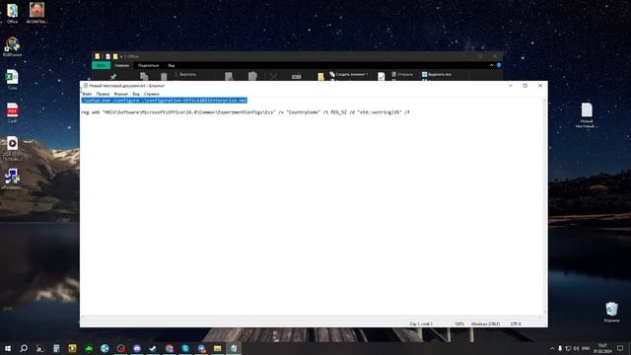631x355 pixels.
Task: Open the taskbar clock and date
Action: tap(602, 348)
